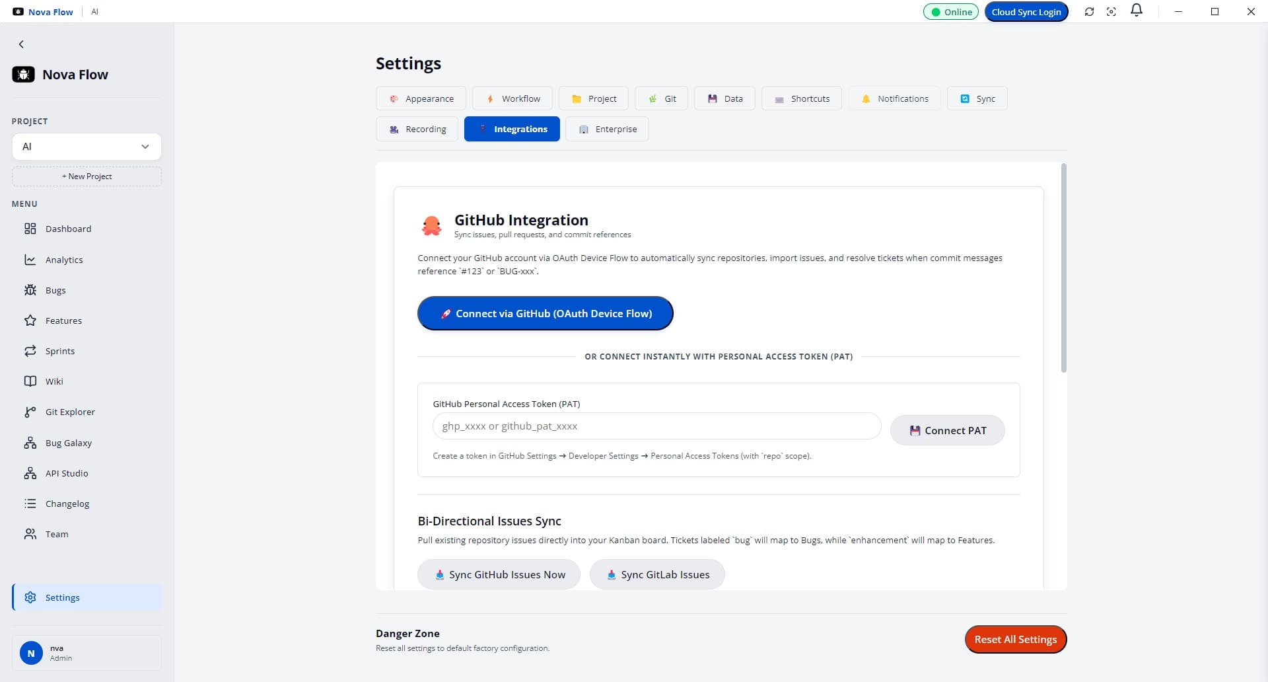This screenshot has width=1268, height=682.
Task: Open the nva Admin user profile card
Action: [x=87, y=653]
